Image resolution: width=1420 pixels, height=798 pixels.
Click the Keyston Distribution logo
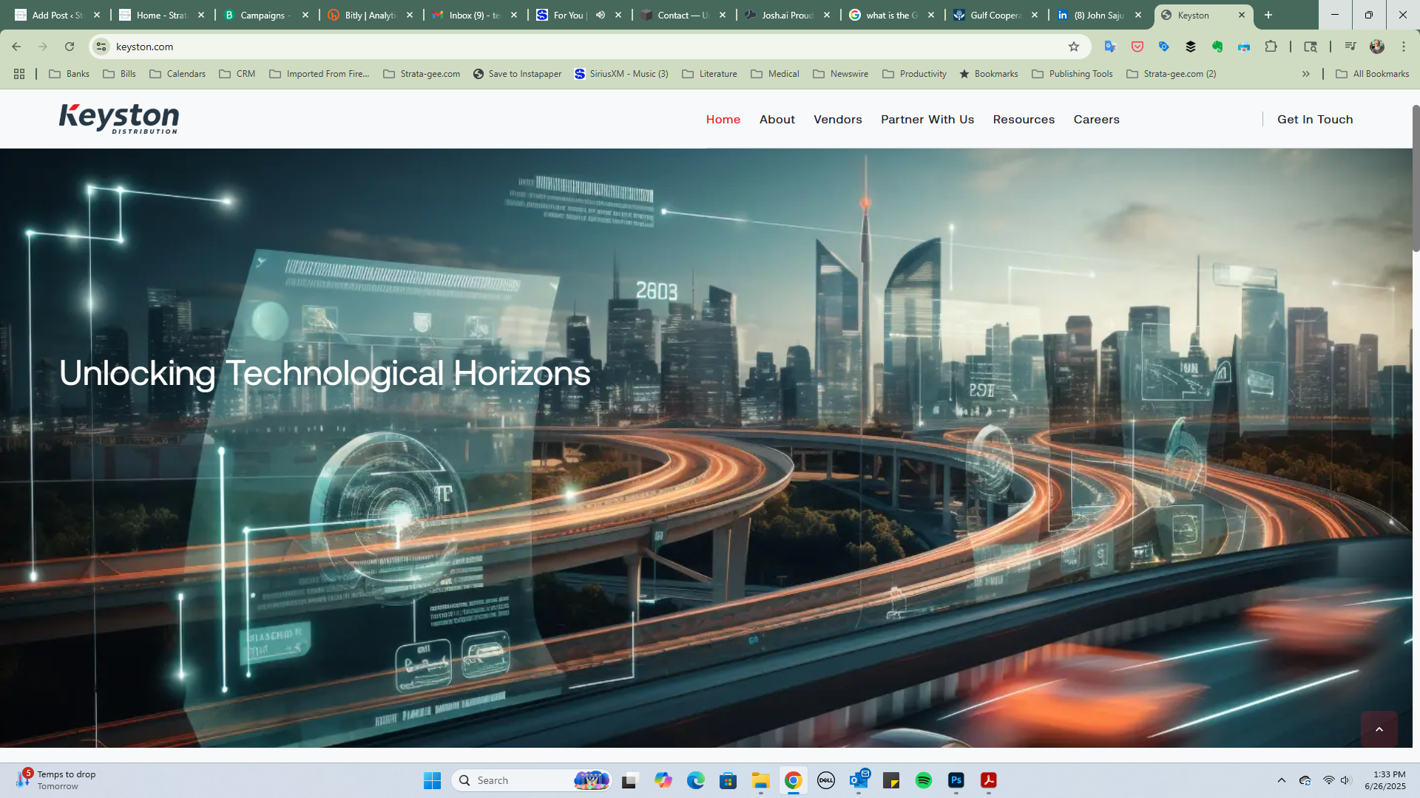coord(119,118)
